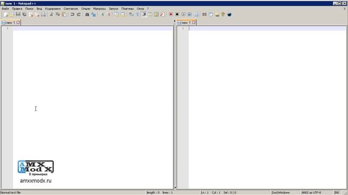This screenshot has width=348, height=195.
Task: Click 'lines : 1' in status bar
Action: [167, 193]
